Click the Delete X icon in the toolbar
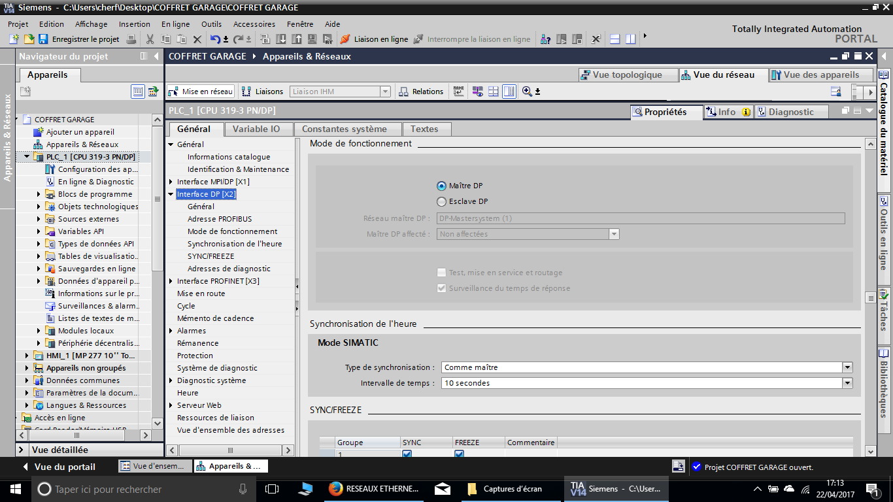This screenshot has width=893, height=502. pyautogui.click(x=197, y=39)
